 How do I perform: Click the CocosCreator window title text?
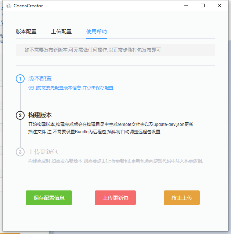tap(28, 6)
